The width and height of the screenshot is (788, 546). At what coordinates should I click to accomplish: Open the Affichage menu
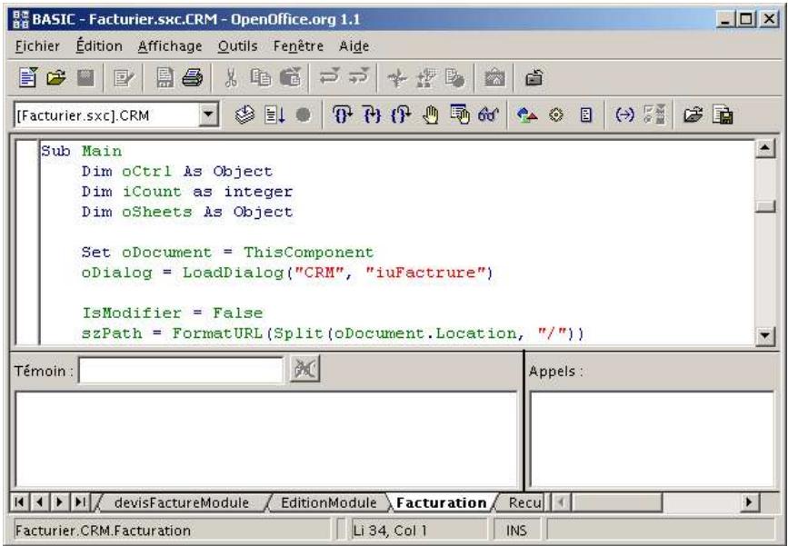170,46
